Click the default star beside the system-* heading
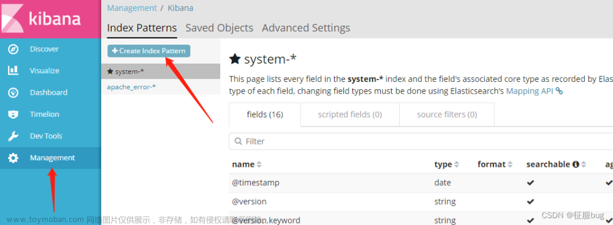This screenshot has height=225, width=613. pyautogui.click(x=235, y=59)
